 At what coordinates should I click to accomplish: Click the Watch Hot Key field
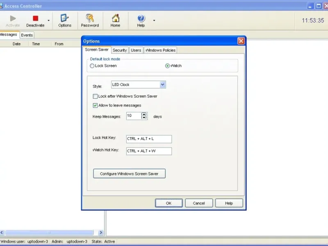click(149, 151)
